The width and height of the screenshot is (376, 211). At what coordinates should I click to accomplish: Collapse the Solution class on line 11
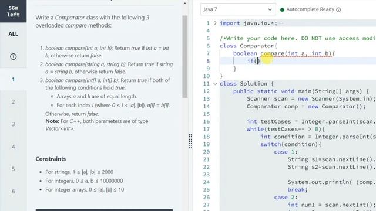(215, 84)
